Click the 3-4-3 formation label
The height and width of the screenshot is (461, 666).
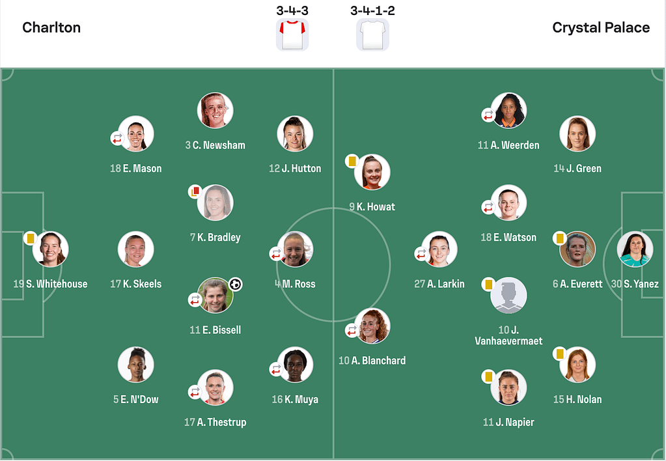[x=292, y=10]
